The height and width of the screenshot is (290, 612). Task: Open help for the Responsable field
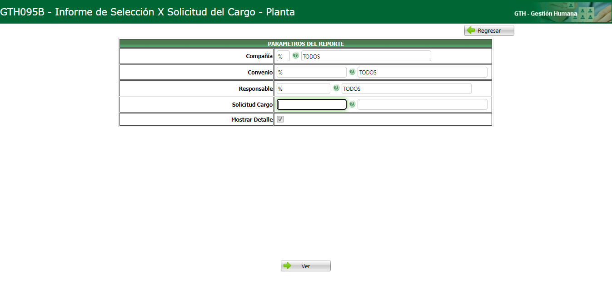click(336, 88)
